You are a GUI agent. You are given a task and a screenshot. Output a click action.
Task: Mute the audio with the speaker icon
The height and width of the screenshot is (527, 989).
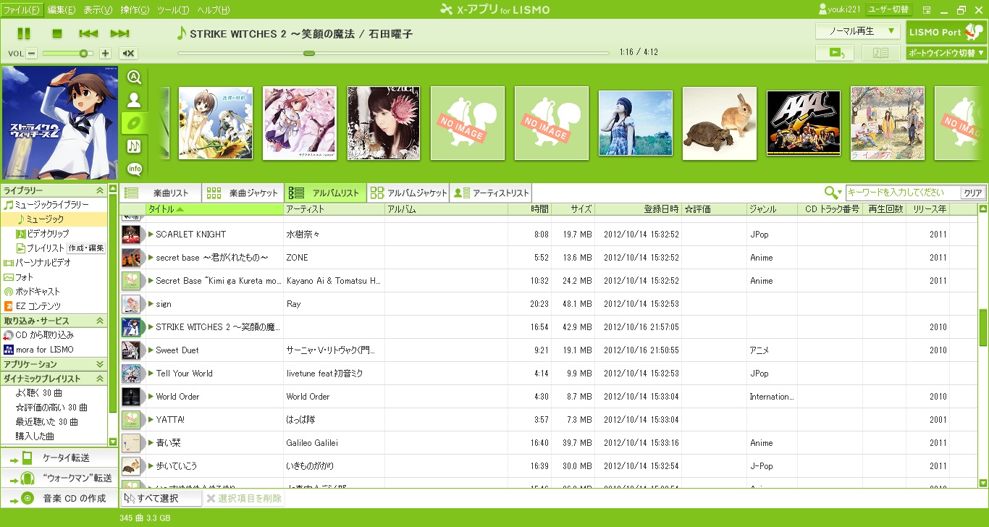[128, 53]
